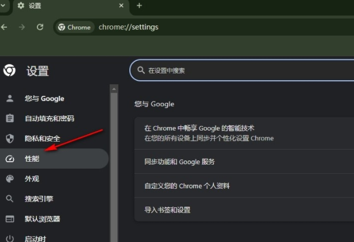Click the power icon for 启动时
This screenshot has height=242, width=354.
point(10,239)
